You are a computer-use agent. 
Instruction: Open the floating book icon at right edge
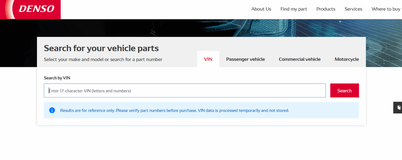click(x=398, y=107)
